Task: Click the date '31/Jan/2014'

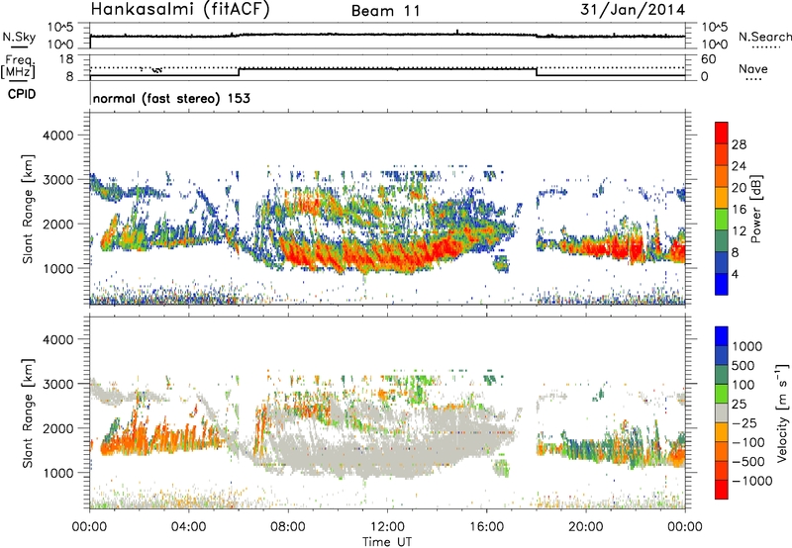Action: pyautogui.click(x=633, y=10)
